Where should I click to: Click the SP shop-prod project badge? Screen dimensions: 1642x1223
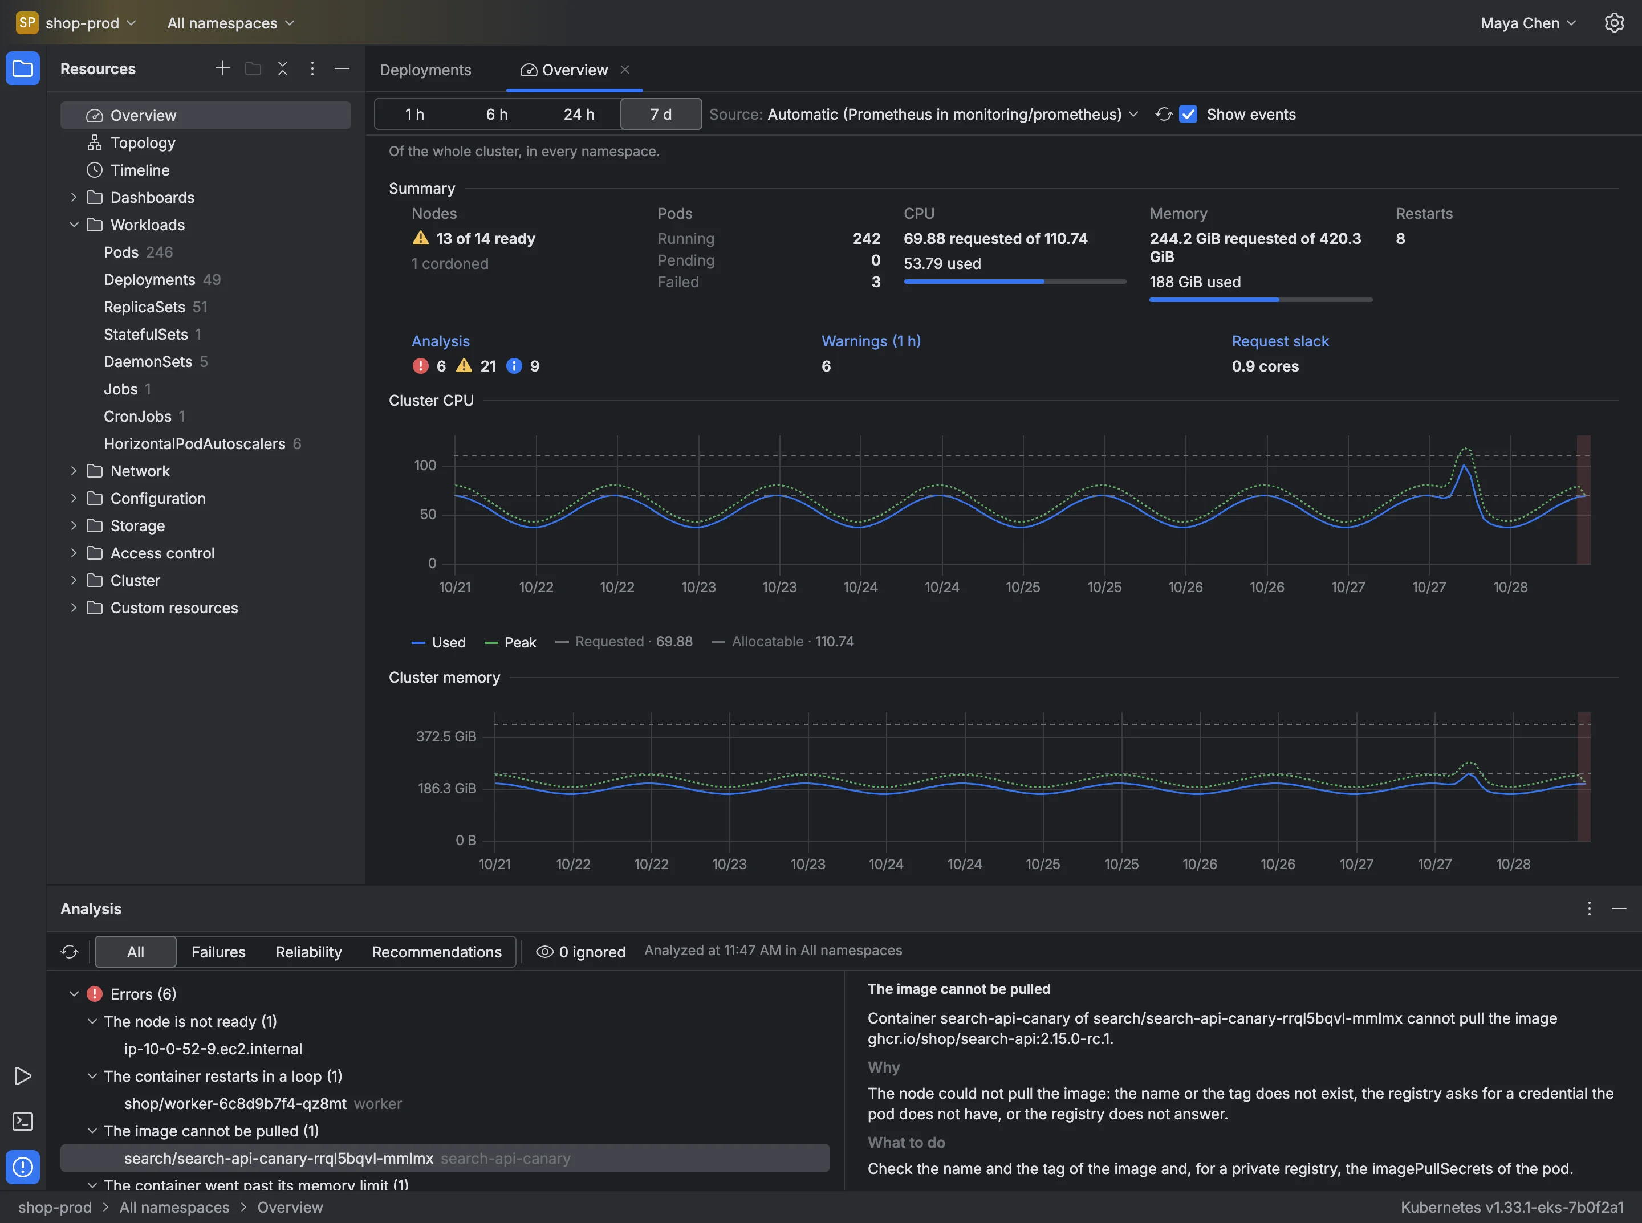pos(27,23)
